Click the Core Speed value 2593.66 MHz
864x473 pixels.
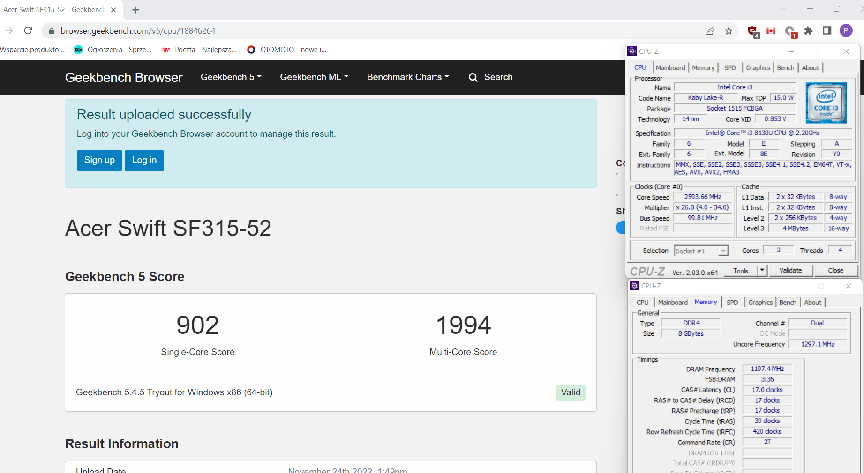(x=703, y=197)
